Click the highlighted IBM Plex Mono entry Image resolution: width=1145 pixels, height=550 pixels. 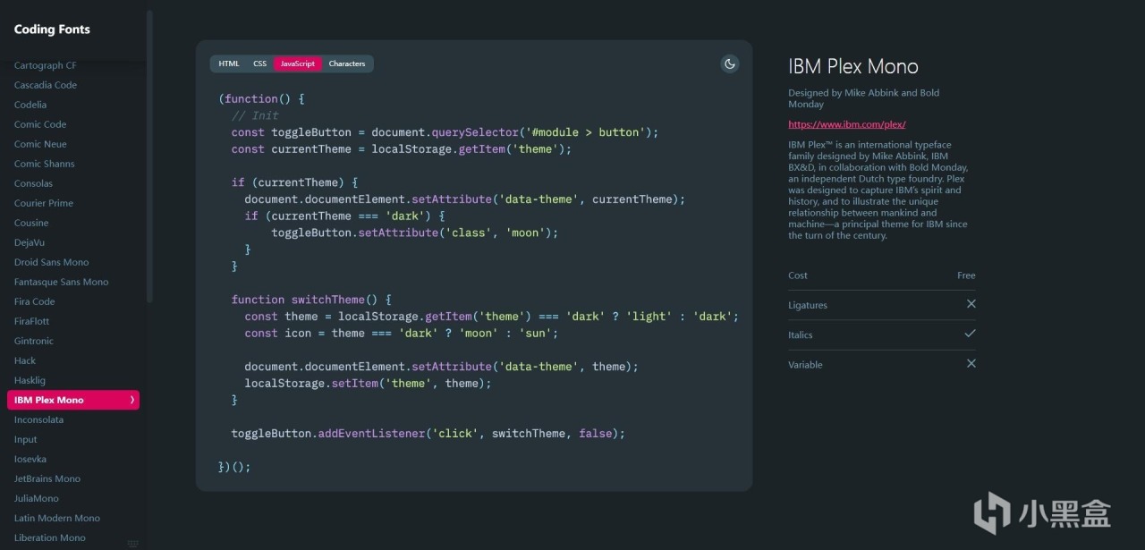coord(73,400)
